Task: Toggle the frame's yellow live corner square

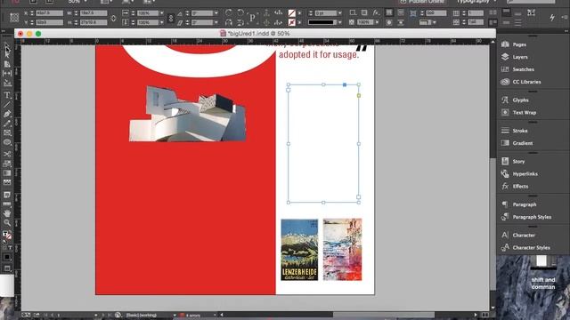Action: pos(359,95)
